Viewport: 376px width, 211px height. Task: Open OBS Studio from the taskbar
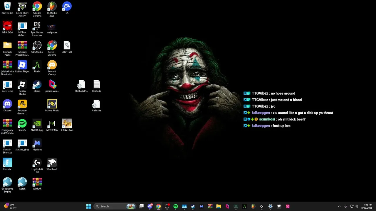pos(167,206)
